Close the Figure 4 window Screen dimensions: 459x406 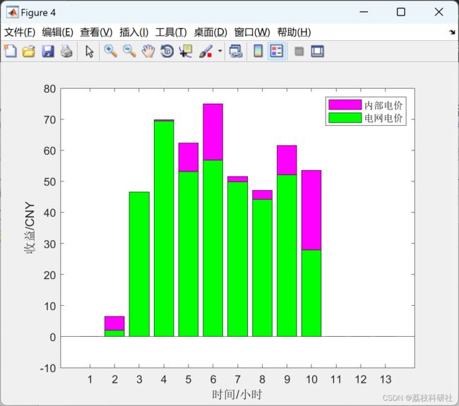pos(439,12)
